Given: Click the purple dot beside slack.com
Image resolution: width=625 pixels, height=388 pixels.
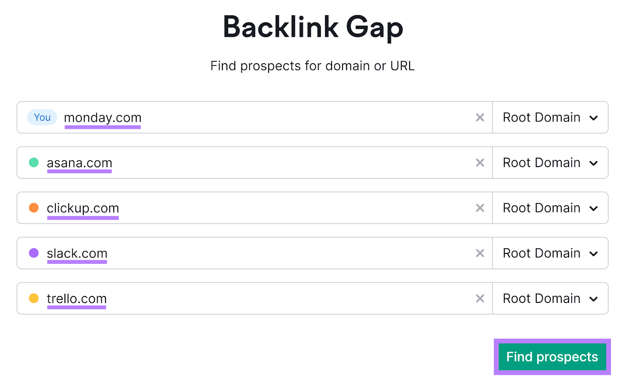Looking at the screenshot, I should [x=34, y=253].
